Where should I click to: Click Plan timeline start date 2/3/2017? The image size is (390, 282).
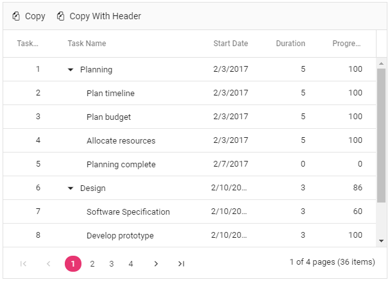click(x=230, y=93)
